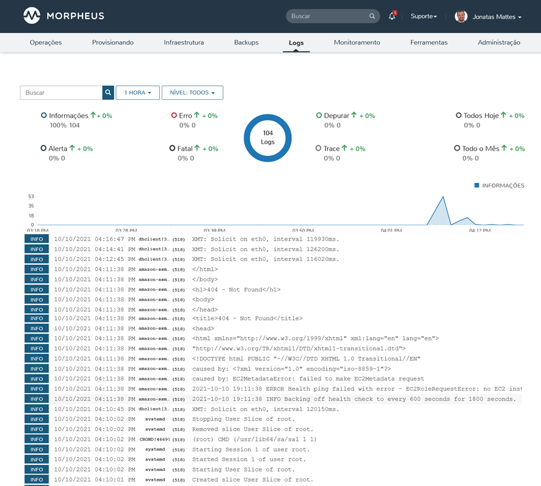Click the '100% 104' Informações count

pyautogui.click(x=65, y=125)
